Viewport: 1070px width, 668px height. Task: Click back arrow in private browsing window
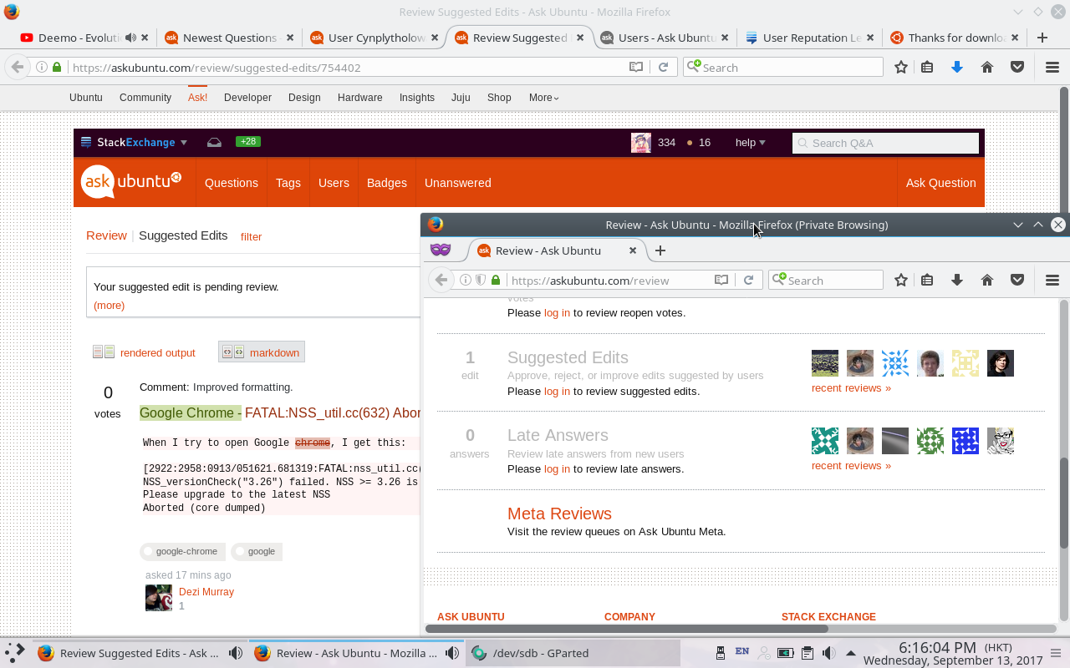pos(441,281)
